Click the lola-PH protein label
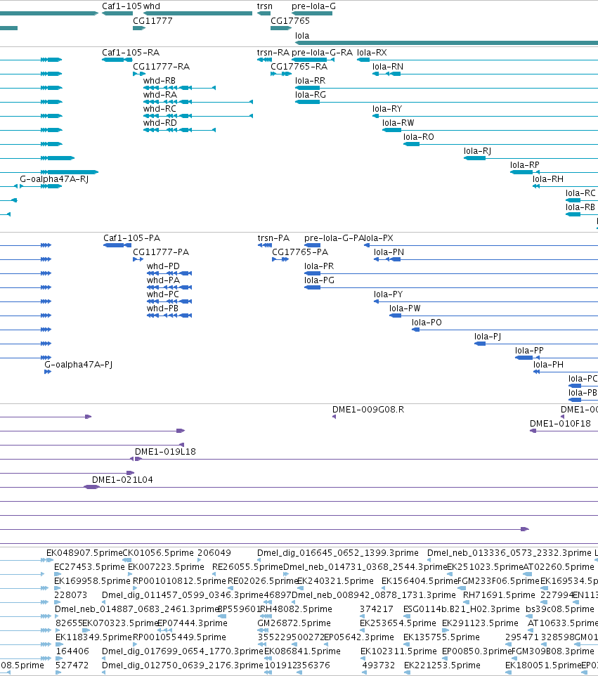Viewport: 598px width, 676px height. [x=548, y=364]
